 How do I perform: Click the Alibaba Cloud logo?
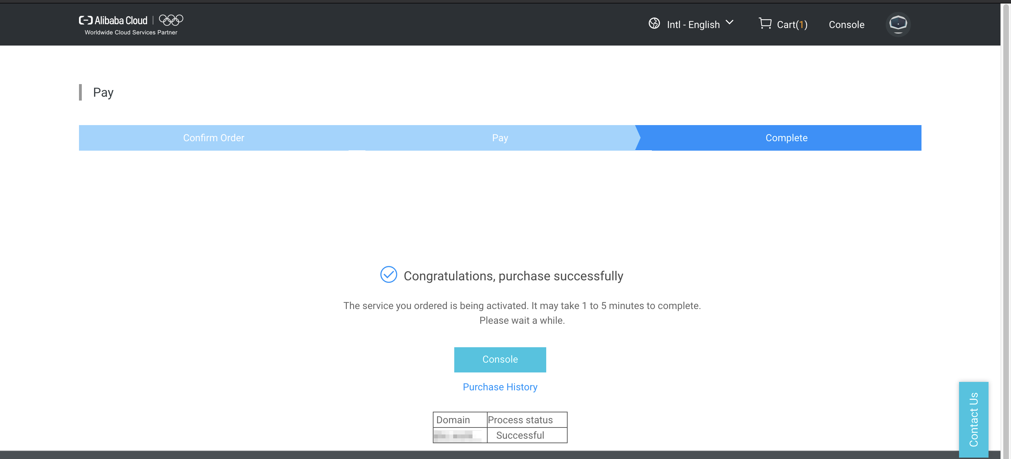coord(113,20)
